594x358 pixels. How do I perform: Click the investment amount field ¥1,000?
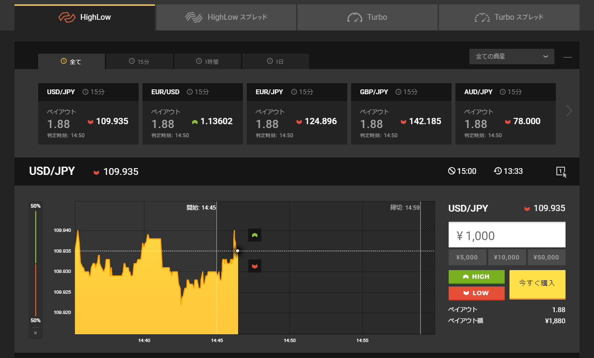(x=507, y=235)
